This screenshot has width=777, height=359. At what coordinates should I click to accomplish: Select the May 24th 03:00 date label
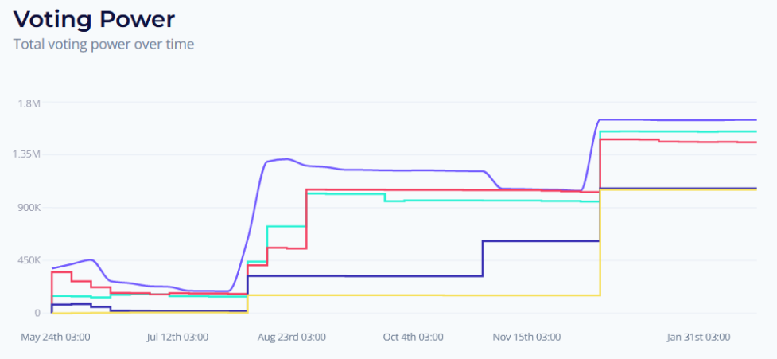56,338
